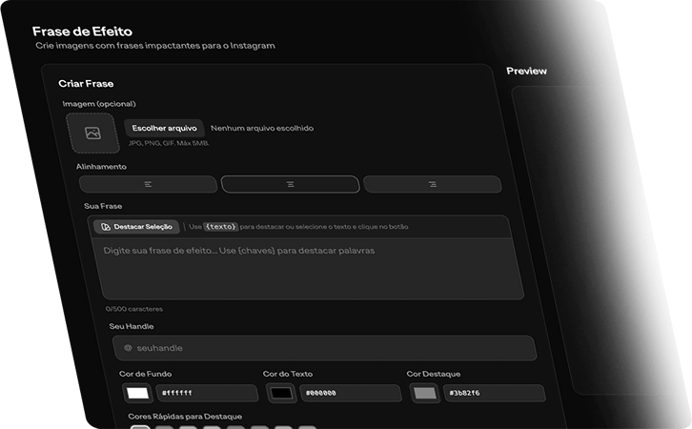This screenshot has width=692, height=429.
Task: Click the image placeholder upload icon
Action: coord(92,133)
